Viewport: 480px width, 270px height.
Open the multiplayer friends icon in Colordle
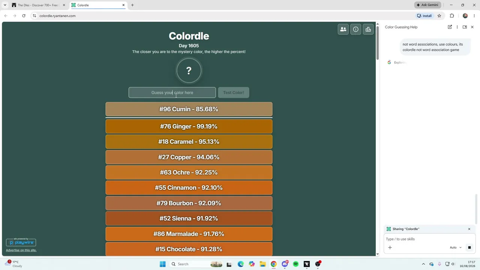coord(343,29)
